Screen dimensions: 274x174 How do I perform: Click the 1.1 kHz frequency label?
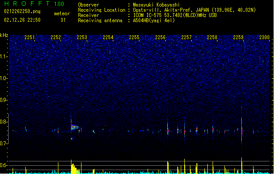click(4, 57)
